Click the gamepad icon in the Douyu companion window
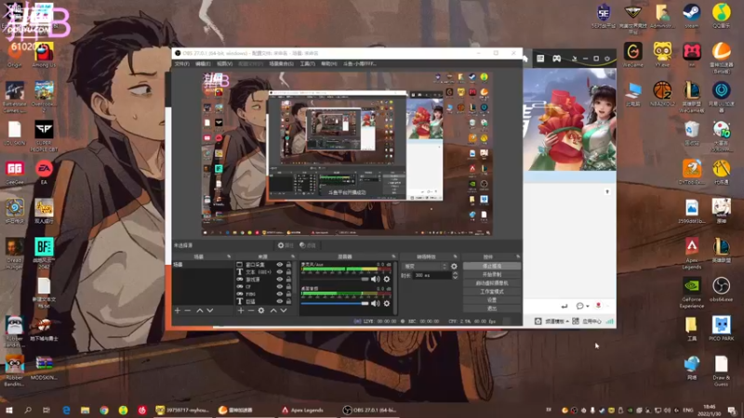This screenshot has height=418, width=744. [556, 59]
